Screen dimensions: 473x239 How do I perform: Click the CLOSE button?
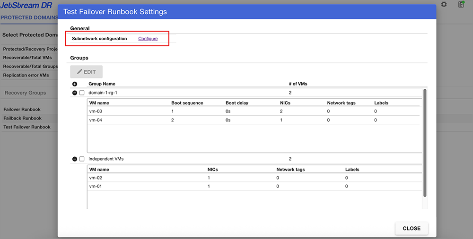coord(411,228)
